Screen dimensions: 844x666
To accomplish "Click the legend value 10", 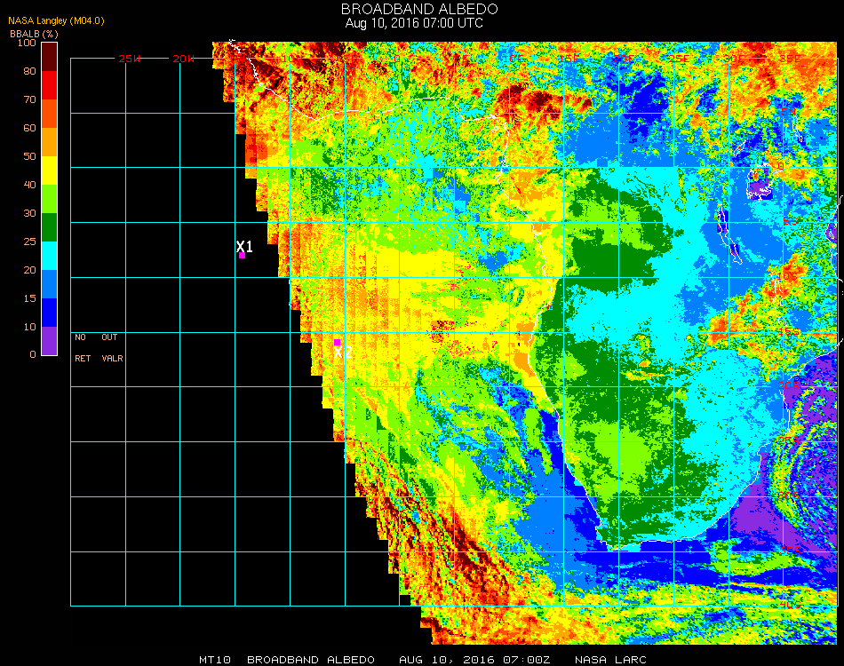I will (29, 327).
